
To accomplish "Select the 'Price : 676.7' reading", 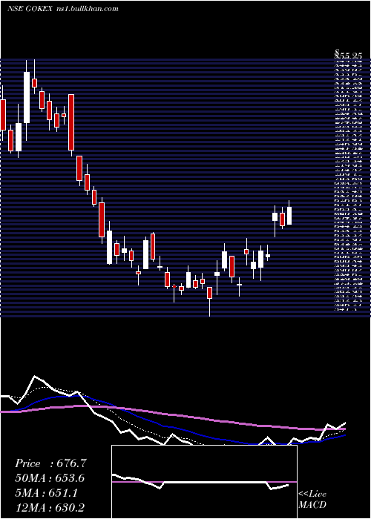I will tap(50, 463).
